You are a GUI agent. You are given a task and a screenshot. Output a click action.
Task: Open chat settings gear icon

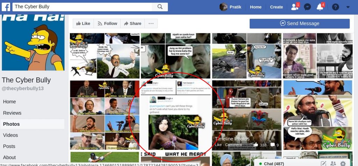(x=343, y=164)
